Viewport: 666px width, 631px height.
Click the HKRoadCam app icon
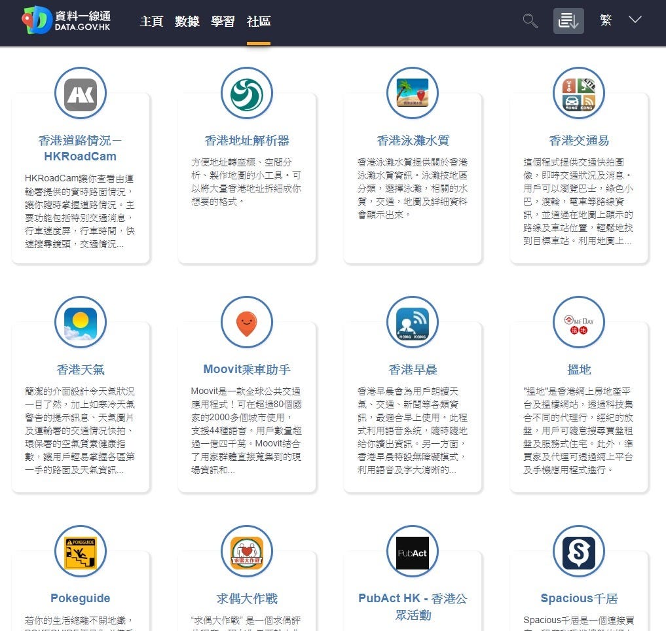click(81, 94)
